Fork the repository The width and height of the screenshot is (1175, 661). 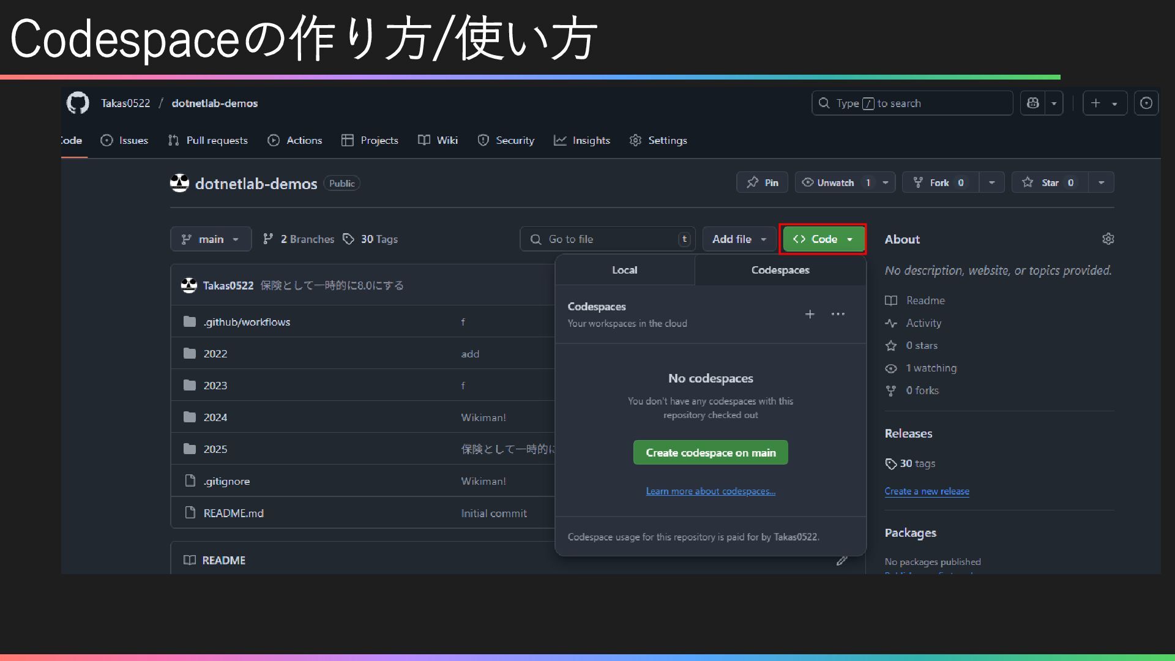[x=940, y=182]
